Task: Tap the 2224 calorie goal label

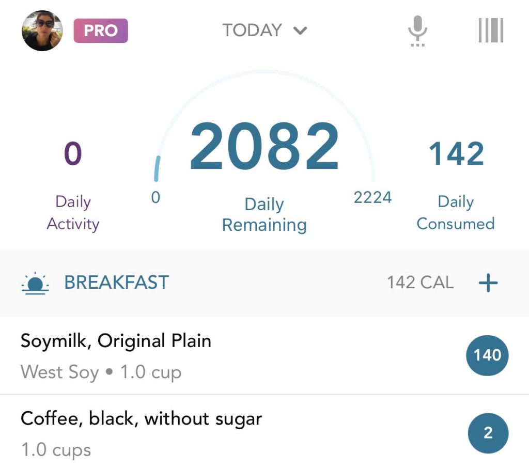Action: click(372, 197)
